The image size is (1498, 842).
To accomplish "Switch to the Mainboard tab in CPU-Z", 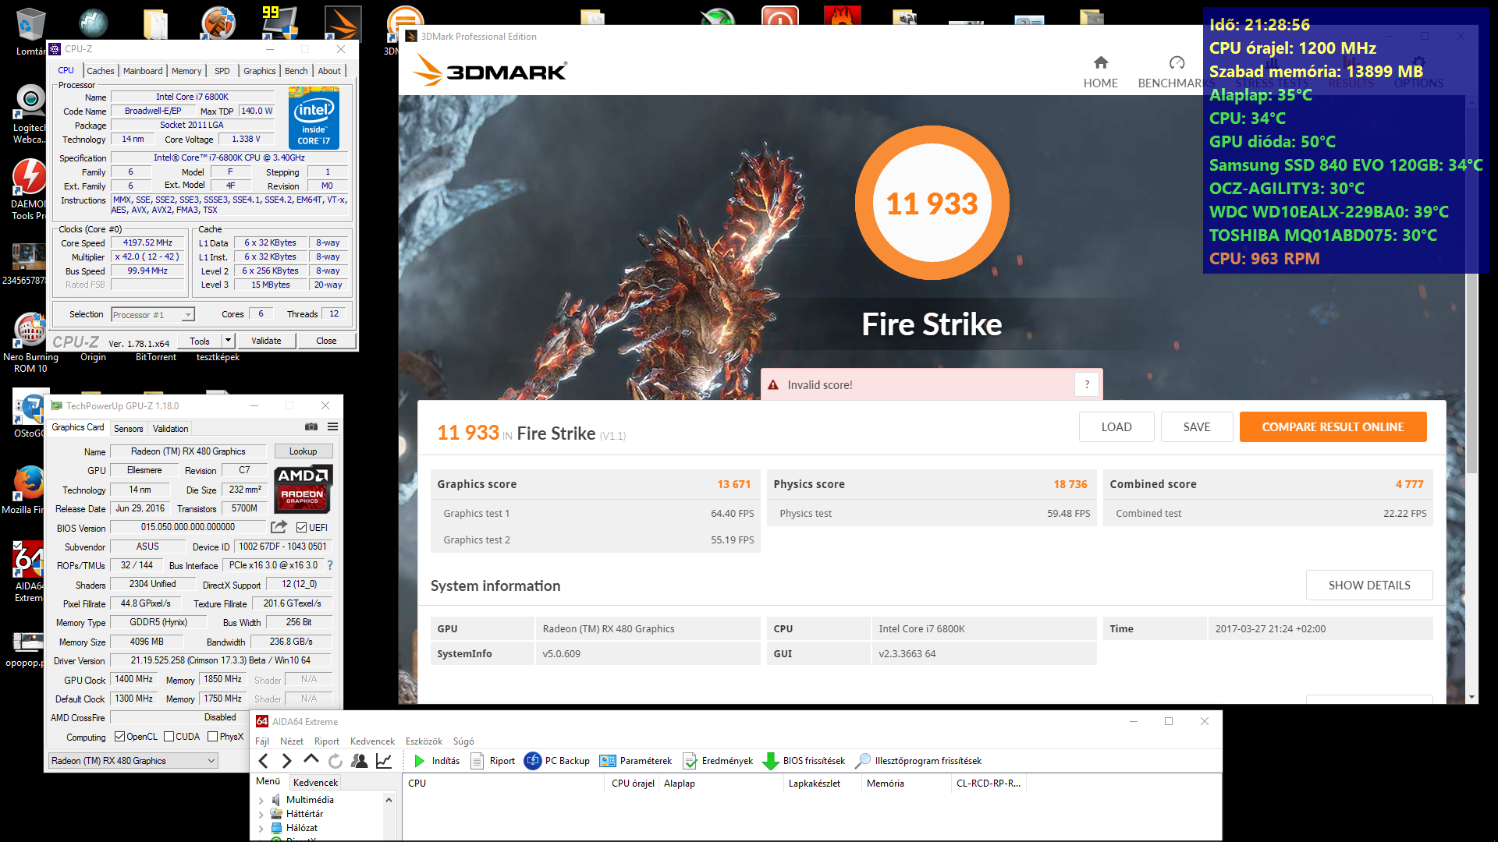I will pos(143,71).
